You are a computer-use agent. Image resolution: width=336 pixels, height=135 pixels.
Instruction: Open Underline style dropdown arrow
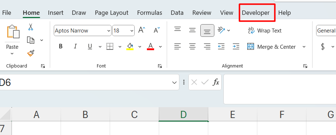tap(100, 47)
